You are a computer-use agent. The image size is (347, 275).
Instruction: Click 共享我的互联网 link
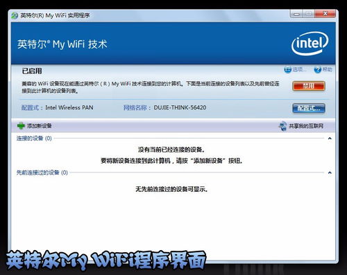point(306,126)
